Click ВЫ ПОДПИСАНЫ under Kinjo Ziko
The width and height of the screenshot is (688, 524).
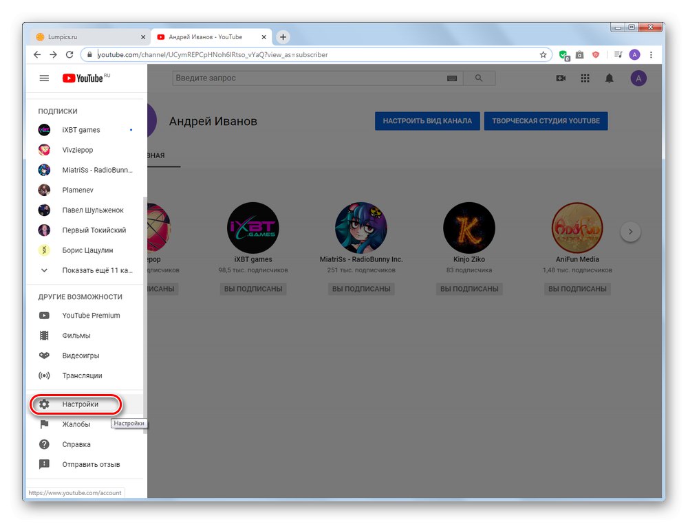(469, 289)
